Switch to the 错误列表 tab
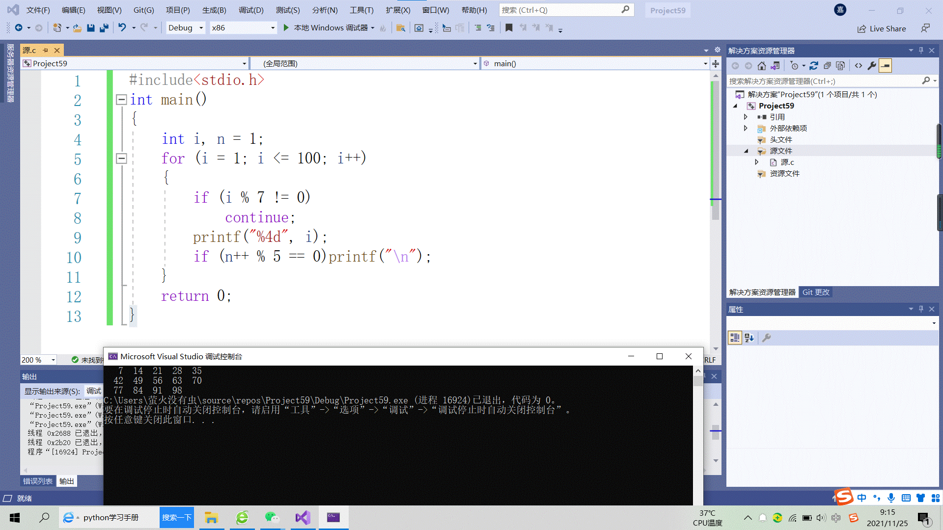This screenshot has height=530, width=943. [x=38, y=481]
